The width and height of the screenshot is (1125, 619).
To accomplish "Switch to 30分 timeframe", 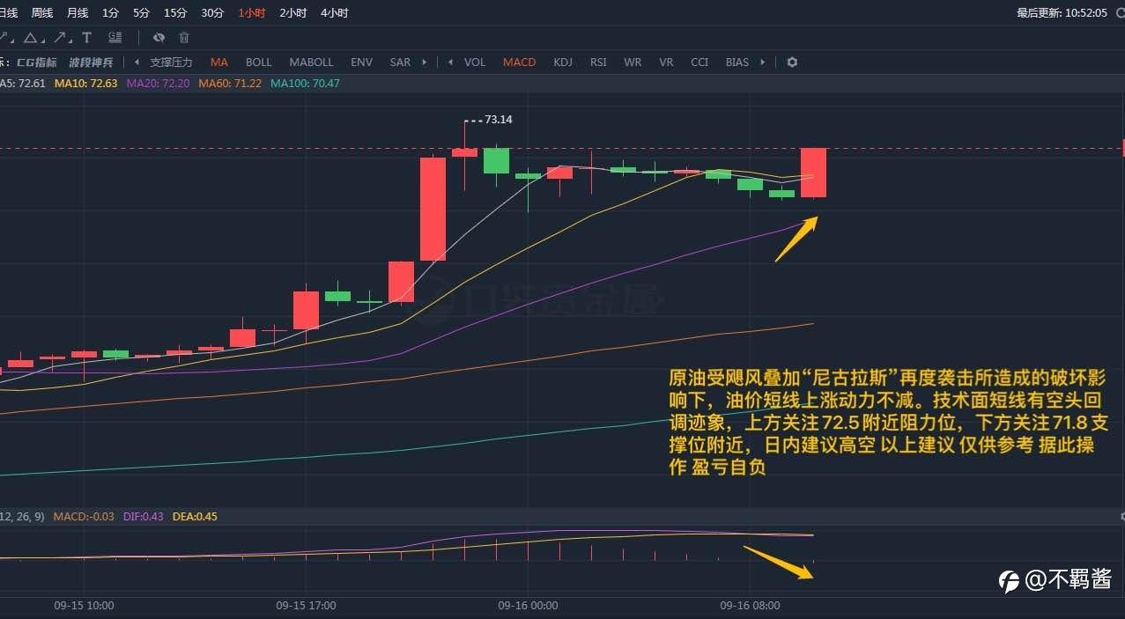I will click(x=212, y=13).
